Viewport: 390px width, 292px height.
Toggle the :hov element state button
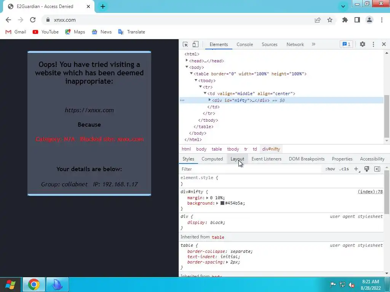[x=330, y=169]
